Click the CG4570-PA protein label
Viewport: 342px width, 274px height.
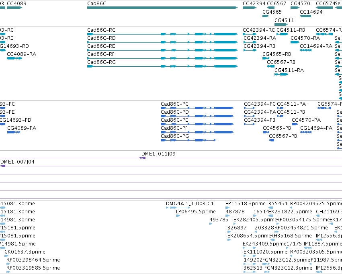(306, 120)
